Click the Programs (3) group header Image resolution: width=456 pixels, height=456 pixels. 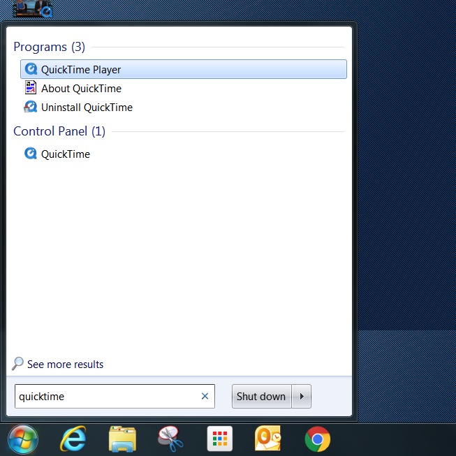[x=49, y=47]
